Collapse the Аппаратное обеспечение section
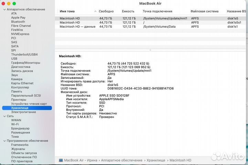The width and height of the screenshot is (248, 165). click(4, 10)
